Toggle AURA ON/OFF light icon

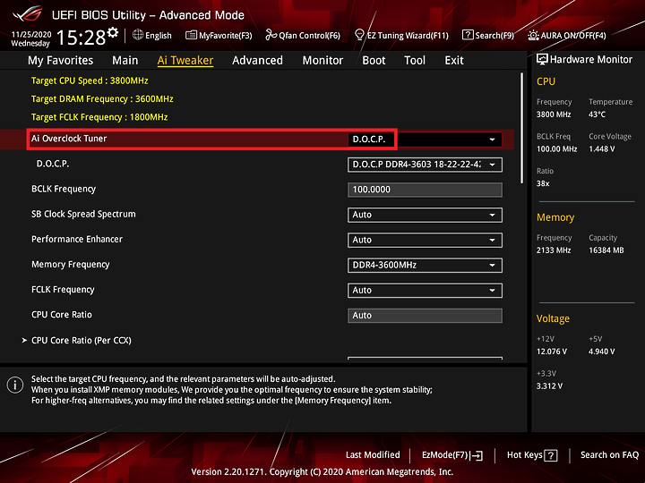pos(533,35)
